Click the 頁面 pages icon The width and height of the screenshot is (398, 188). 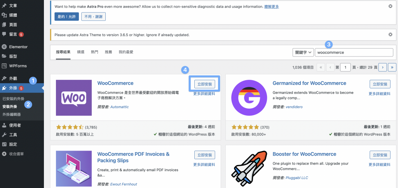(x=4, y=25)
